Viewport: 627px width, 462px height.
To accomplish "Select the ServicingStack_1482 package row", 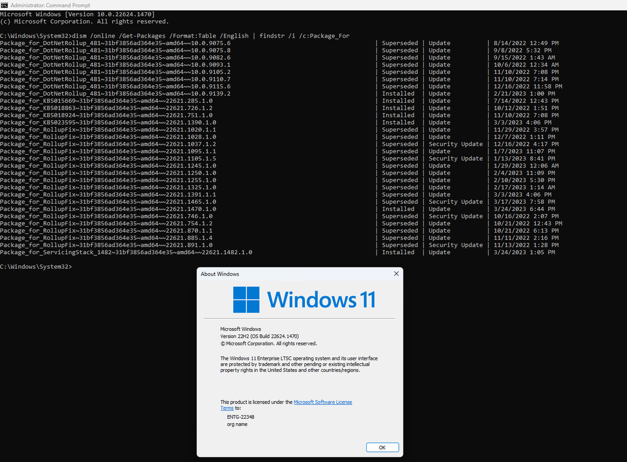I will (278, 252).
